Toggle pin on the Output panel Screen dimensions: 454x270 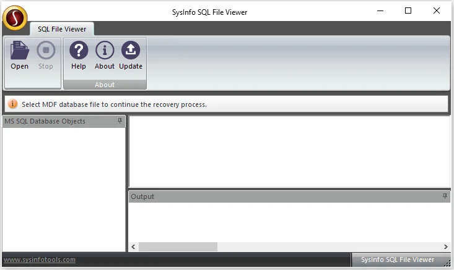(445, 196)
